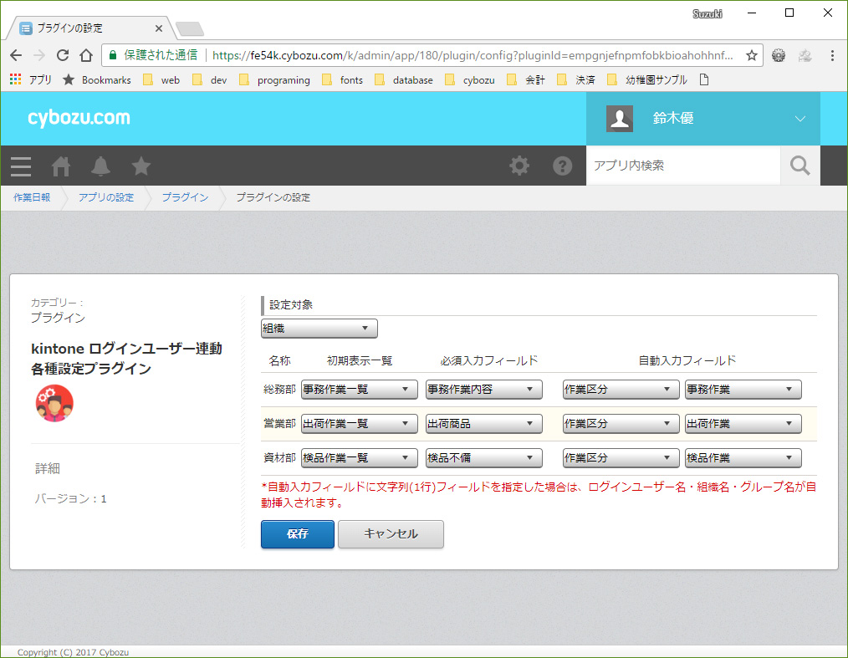848x658 pixels.
Task: Open 検品作業 auto-input value dropdown
Action: [743, 458]
